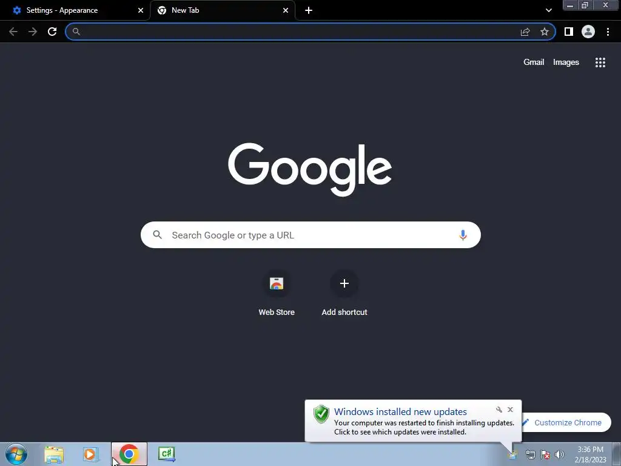Open the three-dot Chrome menu
This screenshot has height=466, width=621.
click(608, 32)
